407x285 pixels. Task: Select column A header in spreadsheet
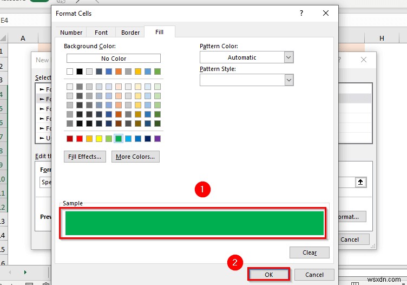coord(23,38)
